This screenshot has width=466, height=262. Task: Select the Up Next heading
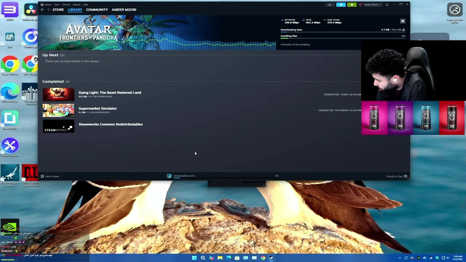pos(50,55)
